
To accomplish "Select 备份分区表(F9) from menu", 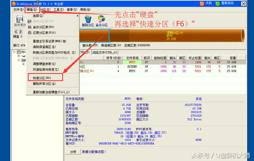I will point(53,27).
